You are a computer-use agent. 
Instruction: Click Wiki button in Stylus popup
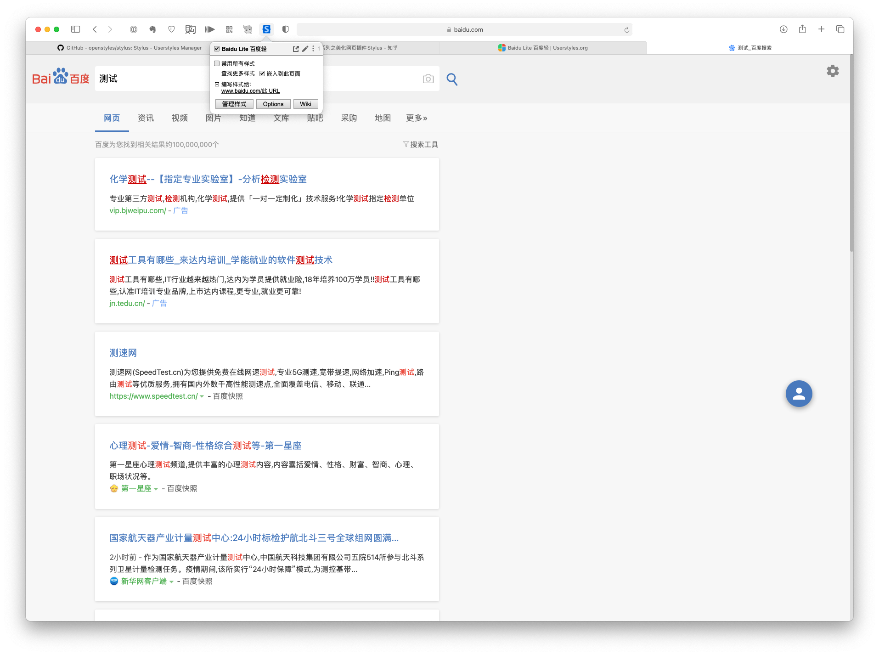tap(305, 104)
